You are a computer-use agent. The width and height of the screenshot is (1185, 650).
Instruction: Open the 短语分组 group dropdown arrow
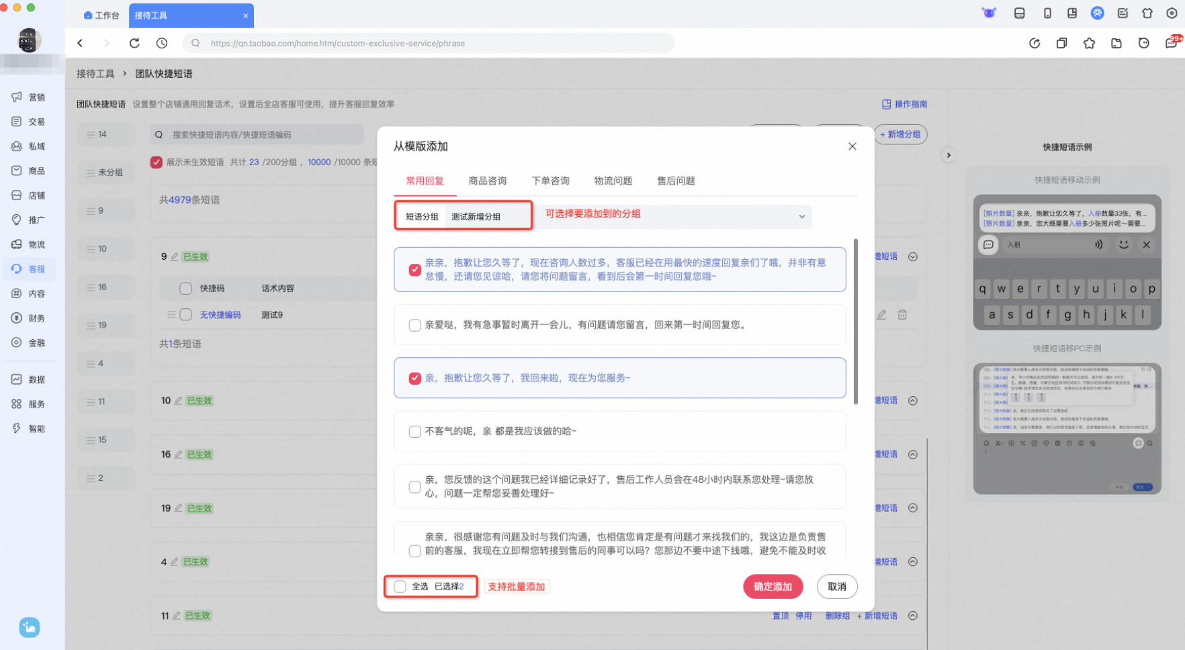[801, 216]
